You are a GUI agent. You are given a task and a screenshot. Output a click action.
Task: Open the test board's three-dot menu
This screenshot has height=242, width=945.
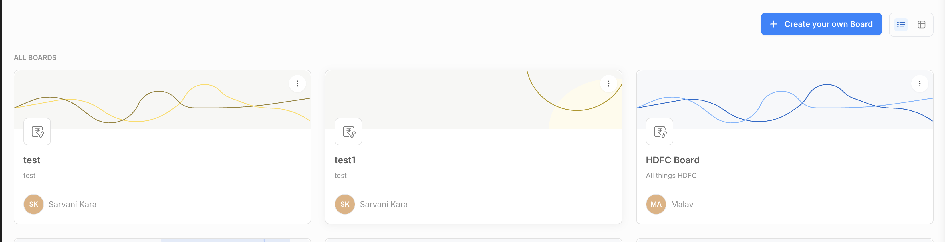pyautogui.click(x=297, y=84)
